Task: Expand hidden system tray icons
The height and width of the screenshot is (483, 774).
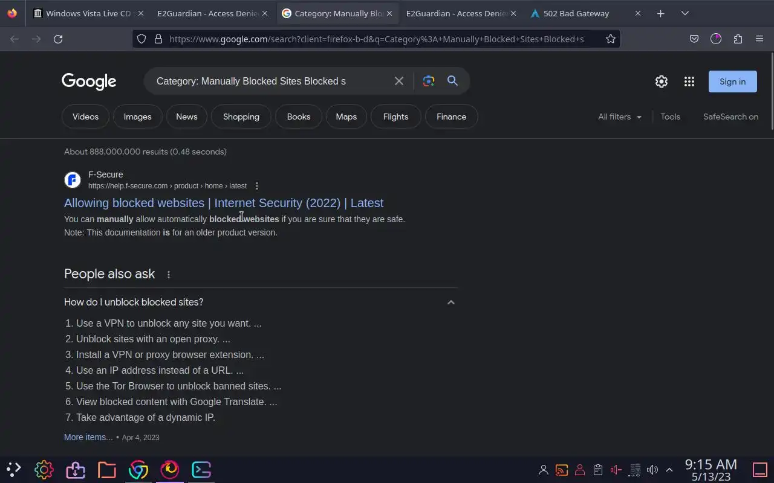Action: pos(669,470)
